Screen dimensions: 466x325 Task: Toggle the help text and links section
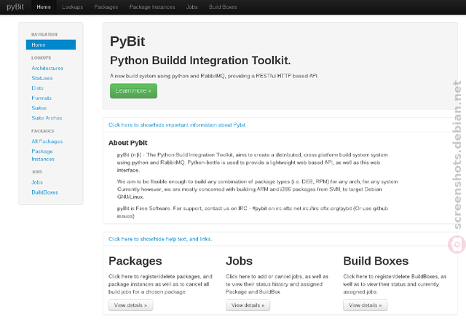(x=160, y=239)
